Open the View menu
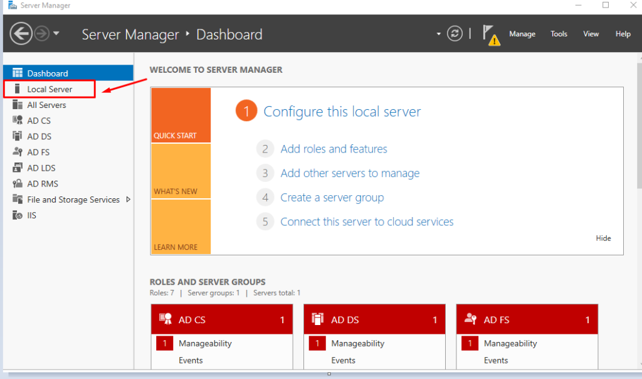 coord(591,34)
